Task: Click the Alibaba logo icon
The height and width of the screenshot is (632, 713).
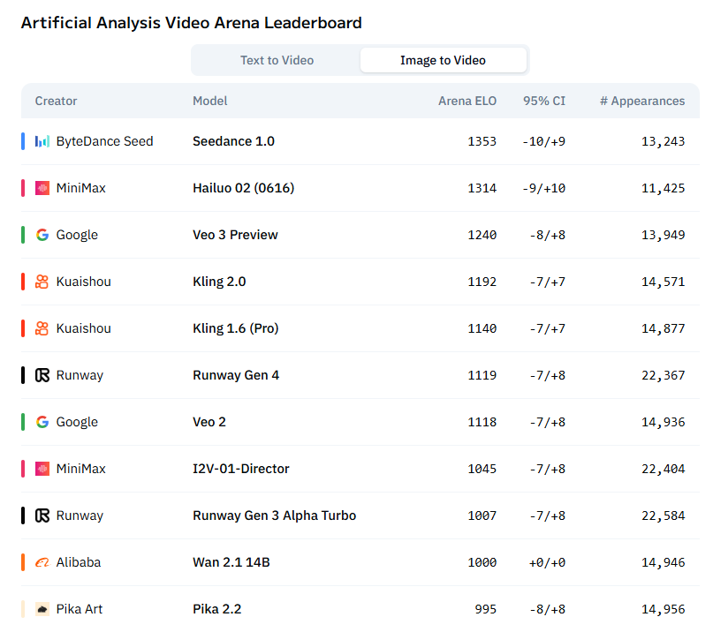Action: tap(42, 562)
